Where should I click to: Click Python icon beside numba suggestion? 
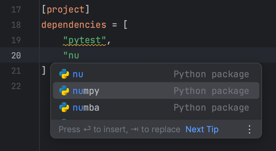pyautogui.click(x=64, y=108)
